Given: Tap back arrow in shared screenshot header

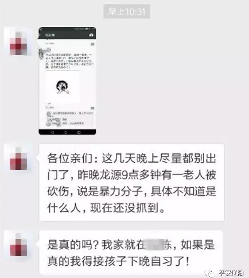Looking at the screenshot, I should [x=40, y=35].
